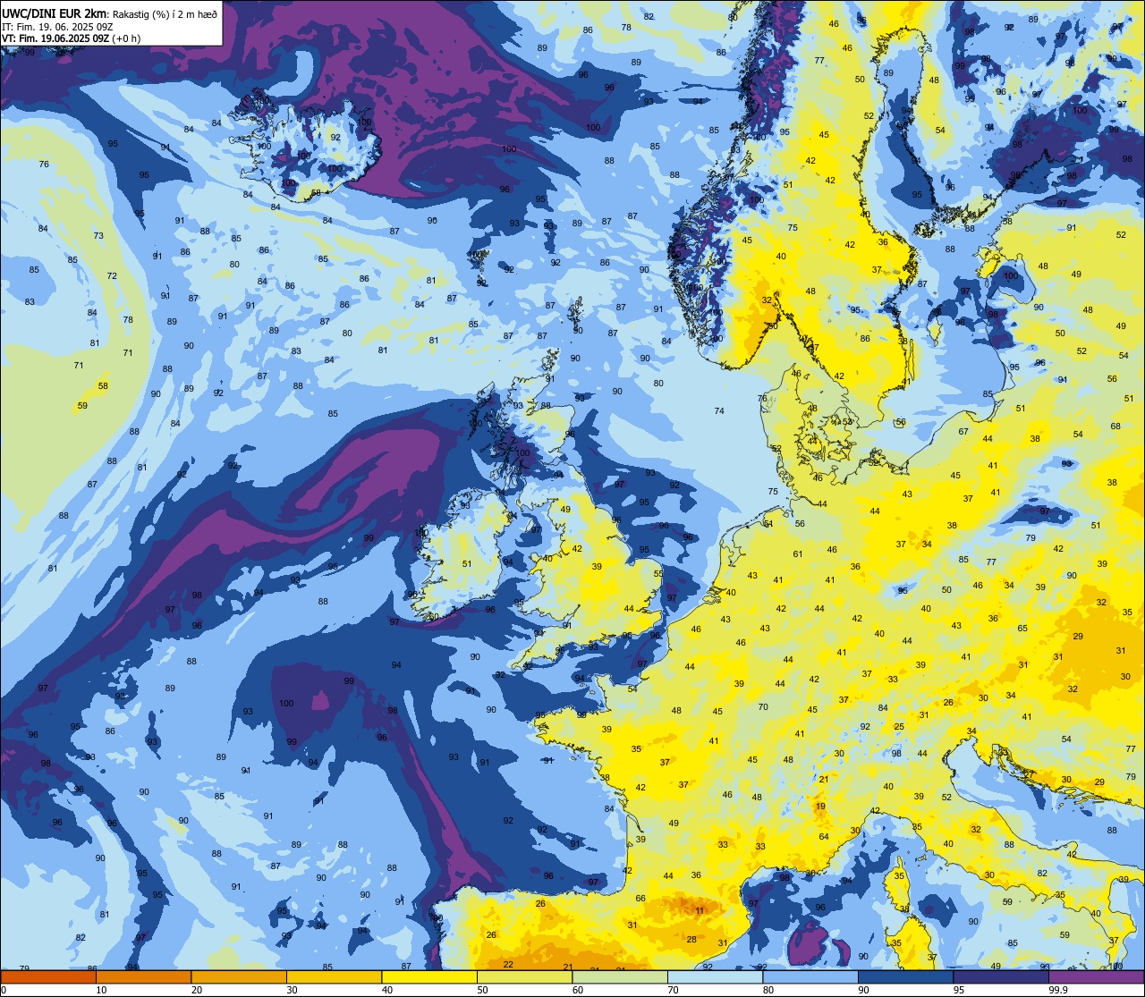Pick the 60–70 light green legend swatch
Image resolution: width=1145 pixels, height=997 pixels.
pos(620,976)
